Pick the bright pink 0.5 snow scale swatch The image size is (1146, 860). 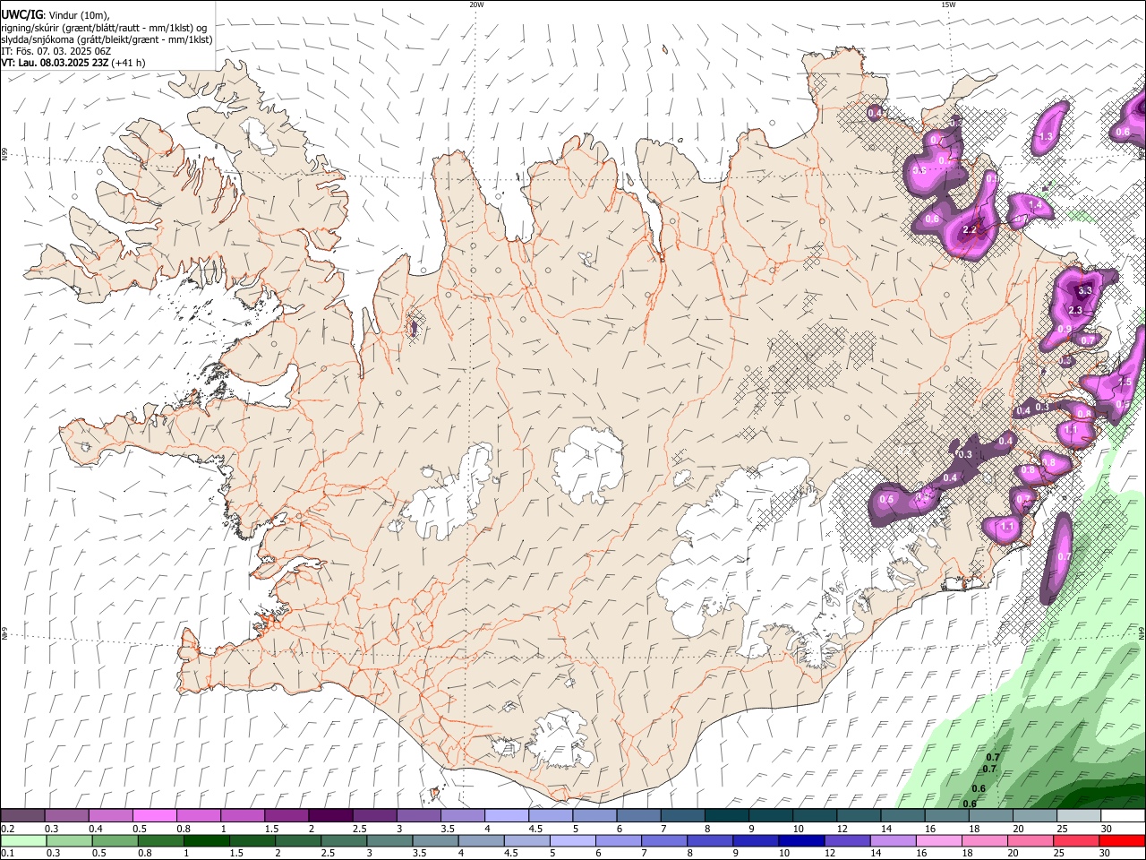tap(154, 816)
